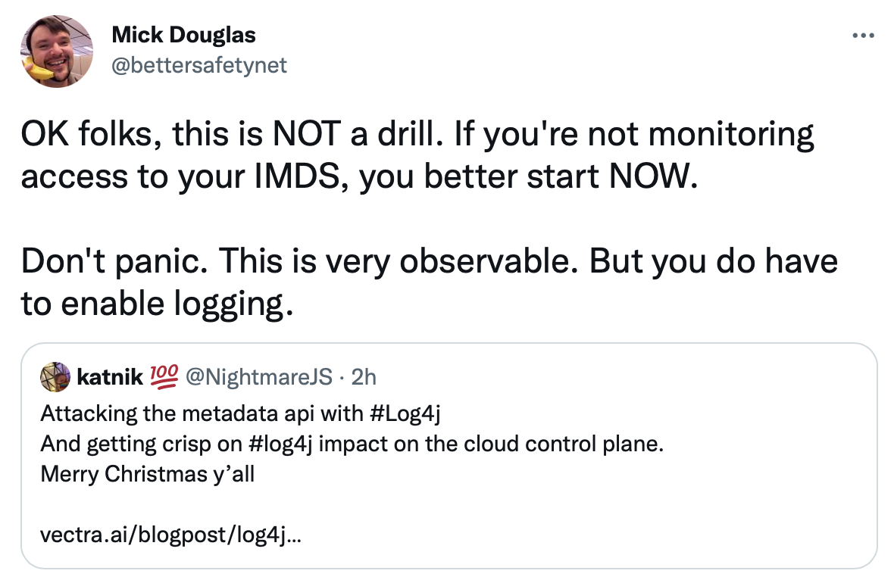This screenshot has width=894, height=580.
Task: Click the white space below tweet
Action: (x=447, y=574)
